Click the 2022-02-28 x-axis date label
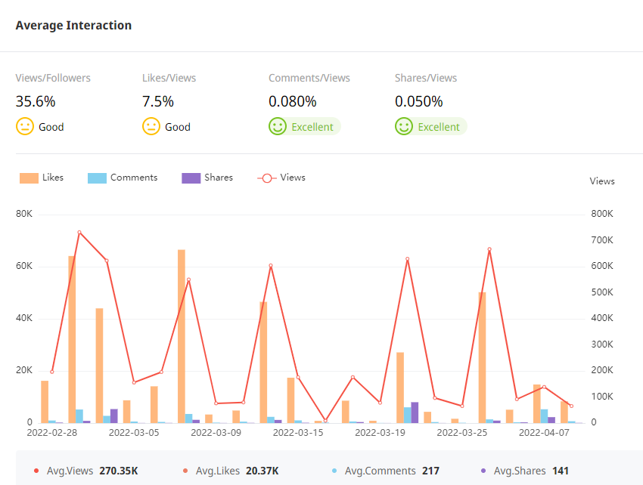Viewport: 643px width, 485px height. pyautogui.click(x=51, y=433)
